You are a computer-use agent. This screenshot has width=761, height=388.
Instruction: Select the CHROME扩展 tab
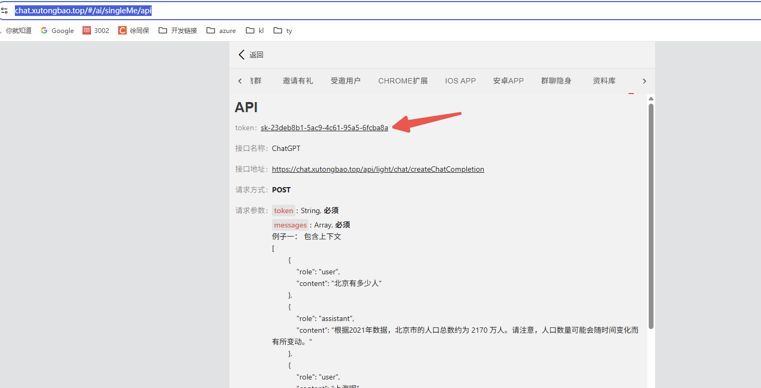pos(403,81)
